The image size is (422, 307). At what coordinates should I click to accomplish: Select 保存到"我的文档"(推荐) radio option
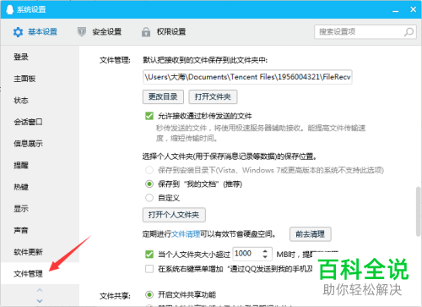tap(149, 184)
